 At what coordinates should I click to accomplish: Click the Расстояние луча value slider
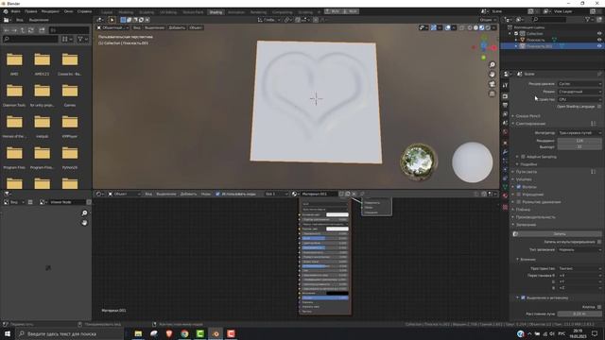579,314
